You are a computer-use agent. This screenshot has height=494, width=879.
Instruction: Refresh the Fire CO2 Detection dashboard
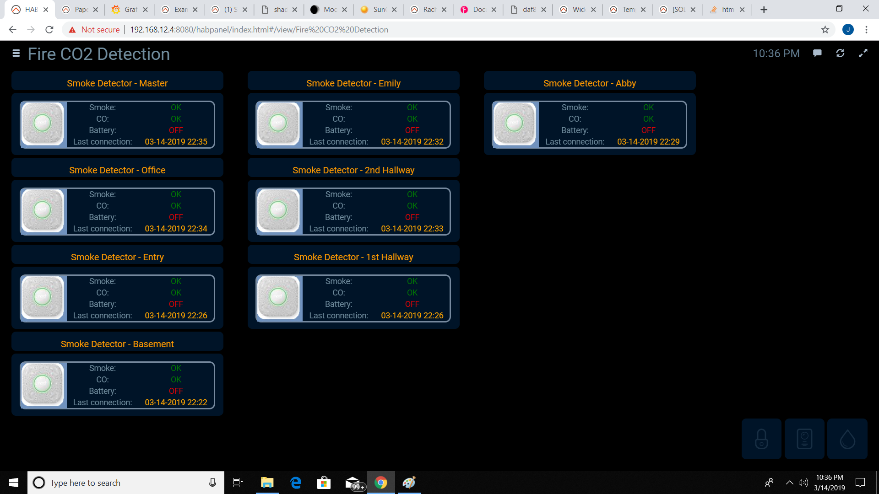click(x=841, y=53)
